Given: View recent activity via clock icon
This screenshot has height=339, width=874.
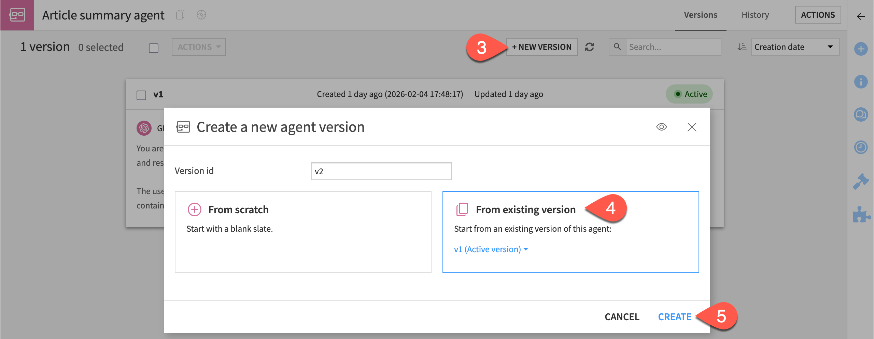Looking at the screenshot, I should [861, 147].
